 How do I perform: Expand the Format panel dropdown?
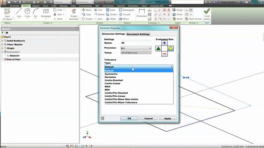[193, 23]
